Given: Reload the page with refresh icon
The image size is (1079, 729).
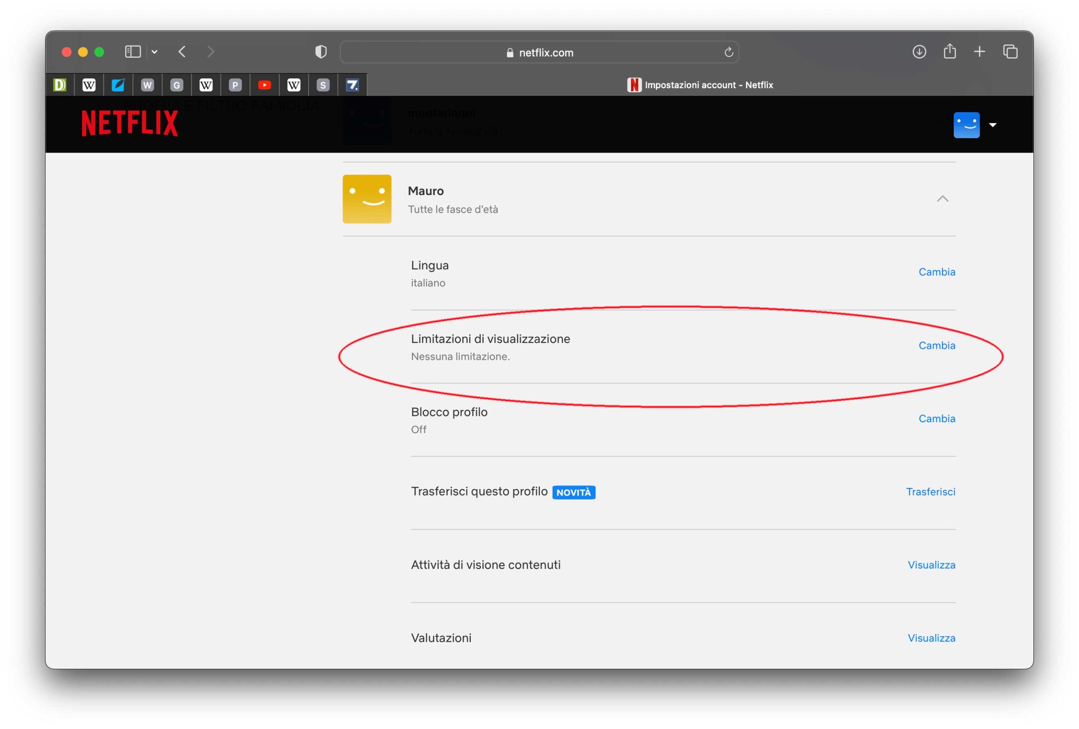Looking at the screenshot, I should (728, 52).
